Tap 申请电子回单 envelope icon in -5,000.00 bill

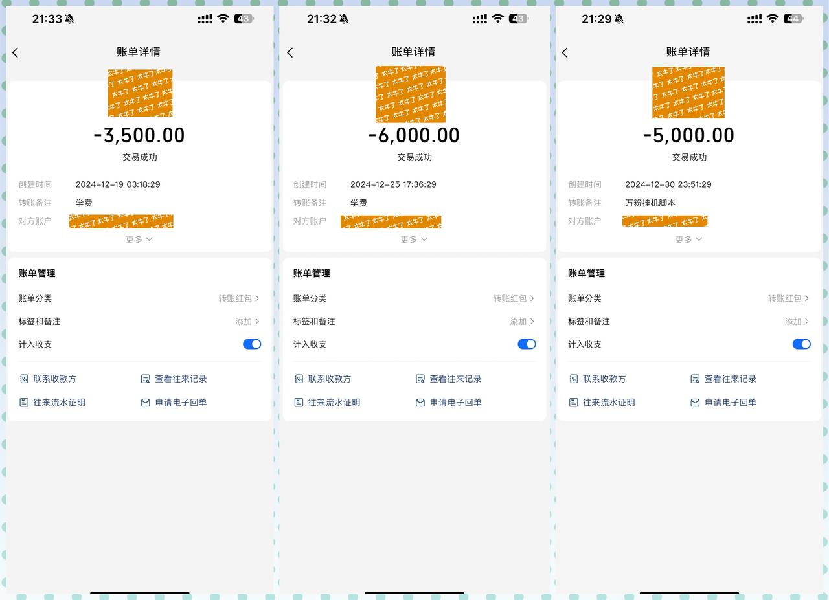tap(695, 402)
